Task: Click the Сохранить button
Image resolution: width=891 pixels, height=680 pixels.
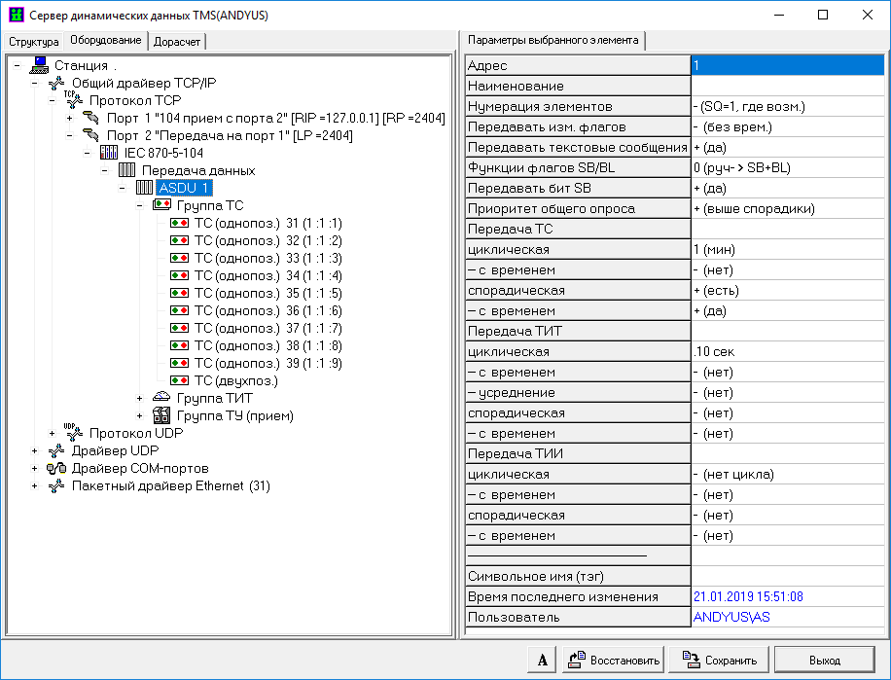Action: click(x=721, y=660)
